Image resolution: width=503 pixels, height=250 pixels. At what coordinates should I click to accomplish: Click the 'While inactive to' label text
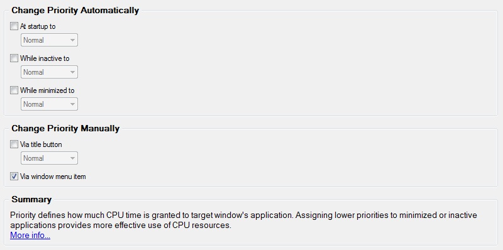pyautogui.click(x=45, y=58)
